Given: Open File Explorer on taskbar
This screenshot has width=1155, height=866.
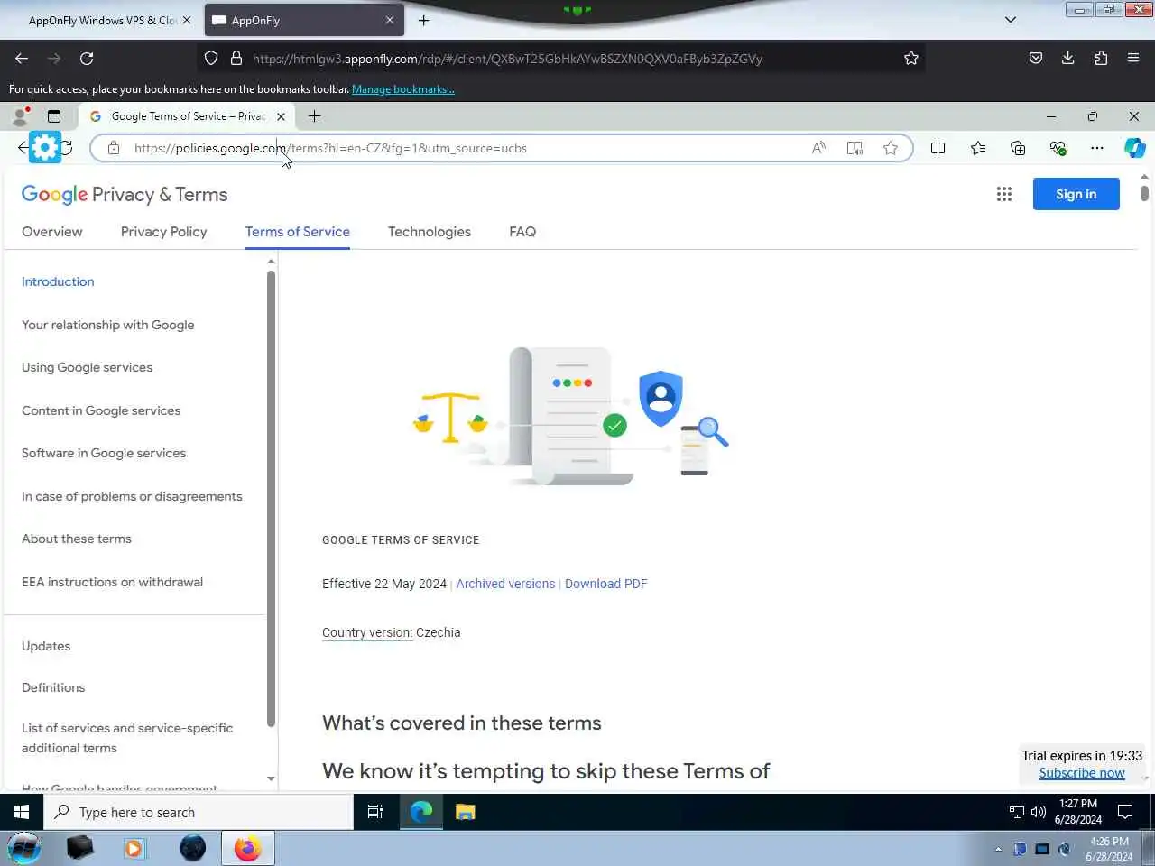Looking at the screenshot, I should click(466, 812).
